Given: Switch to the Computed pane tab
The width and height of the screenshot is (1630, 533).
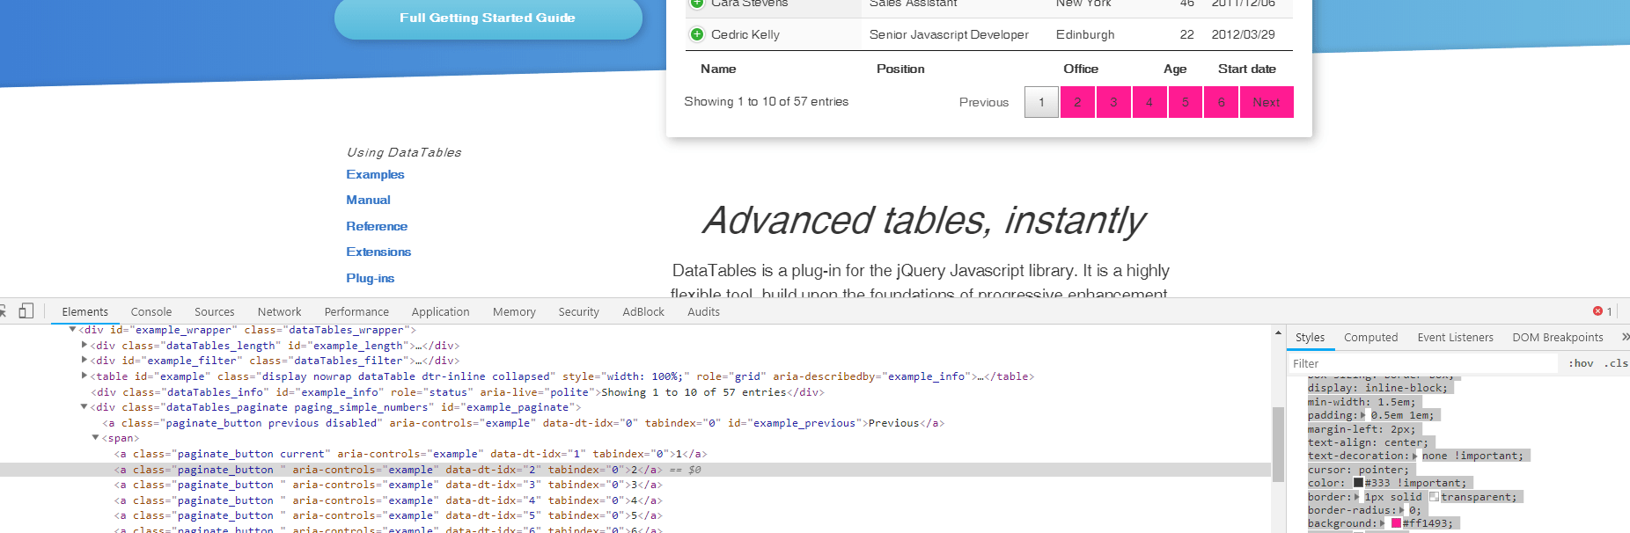Looking at the screenshot, I should (1370, 337).
